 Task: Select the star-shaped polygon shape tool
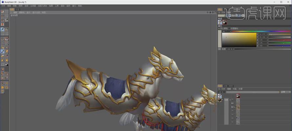(7, 60)
